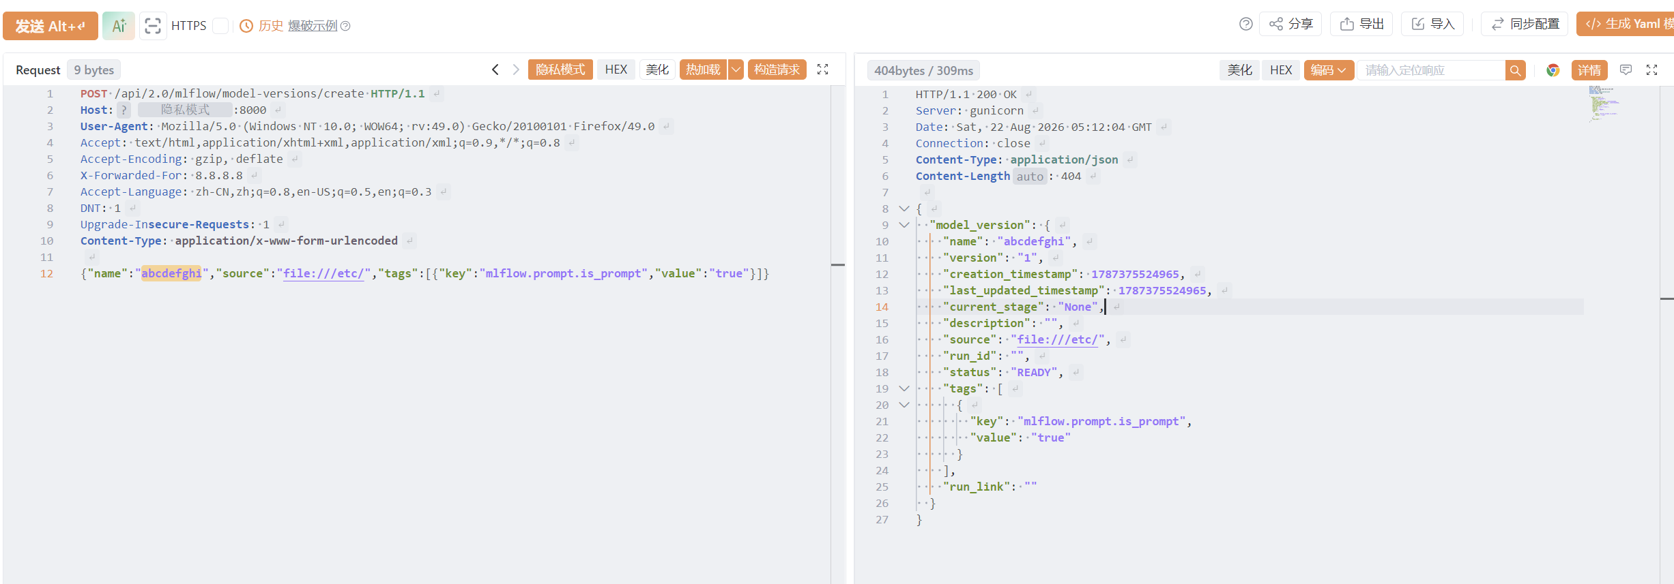Click the help question mark icon at top
The height and width of the screenshot is (584, 1674).
(1245, 25)
